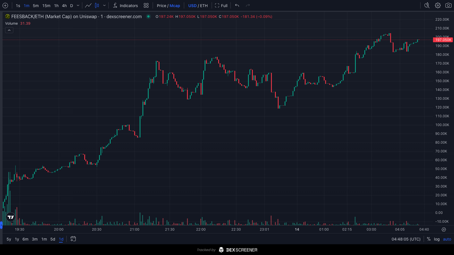This screenshot has width=454, height=255.
Task: Redo the chart action
Action: pos(248,6)
